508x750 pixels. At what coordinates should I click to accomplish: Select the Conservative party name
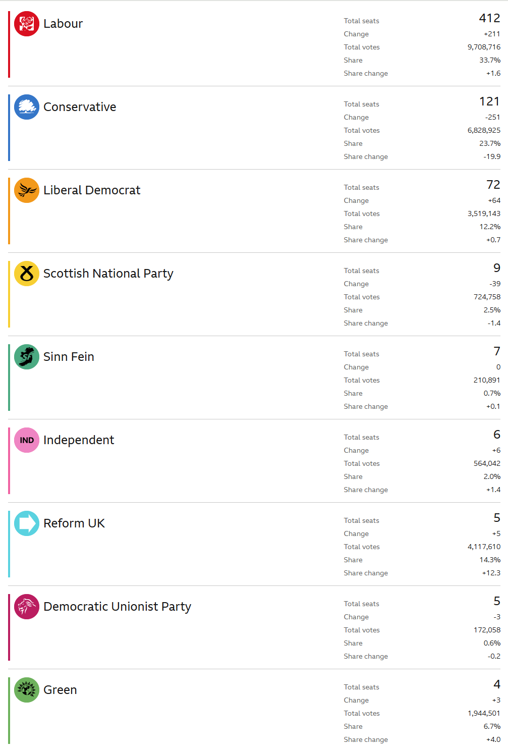(80, 107)
